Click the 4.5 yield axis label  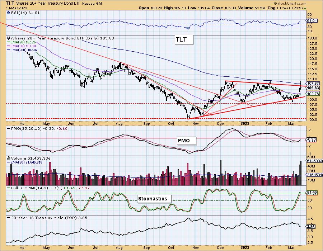310,219
